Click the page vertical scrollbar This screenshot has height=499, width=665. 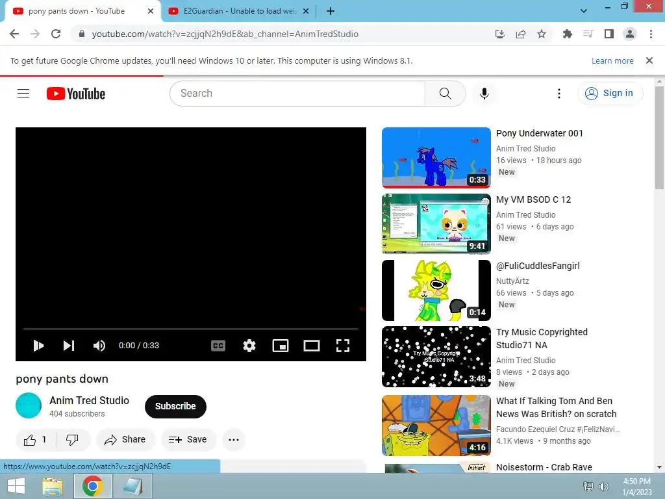tap(659, 138)
